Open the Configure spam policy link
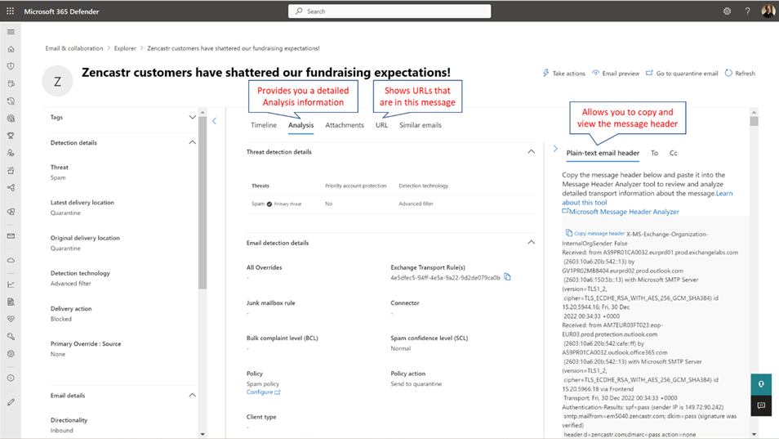The width and height of the screenshot is (779, 439). (263, 392)
